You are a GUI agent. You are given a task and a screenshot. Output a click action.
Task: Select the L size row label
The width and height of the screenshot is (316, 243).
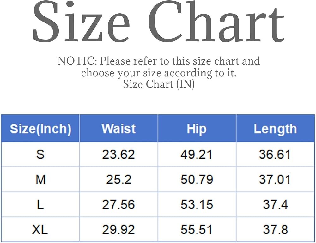point(40,204)
